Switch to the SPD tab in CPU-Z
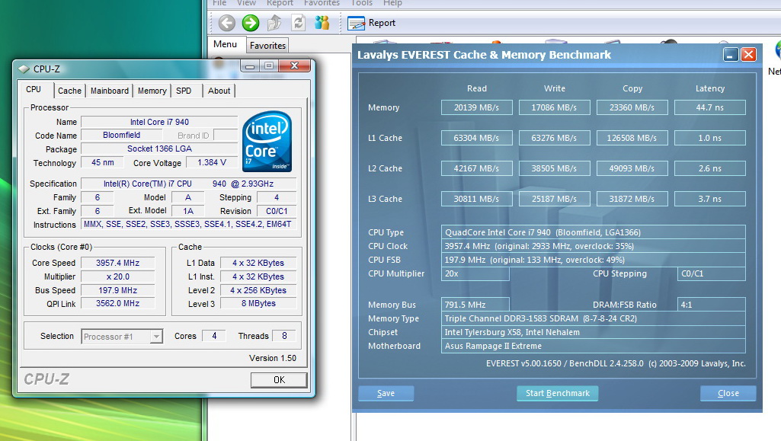The width and height of the screenshot is (781, 441). (184, 91)
